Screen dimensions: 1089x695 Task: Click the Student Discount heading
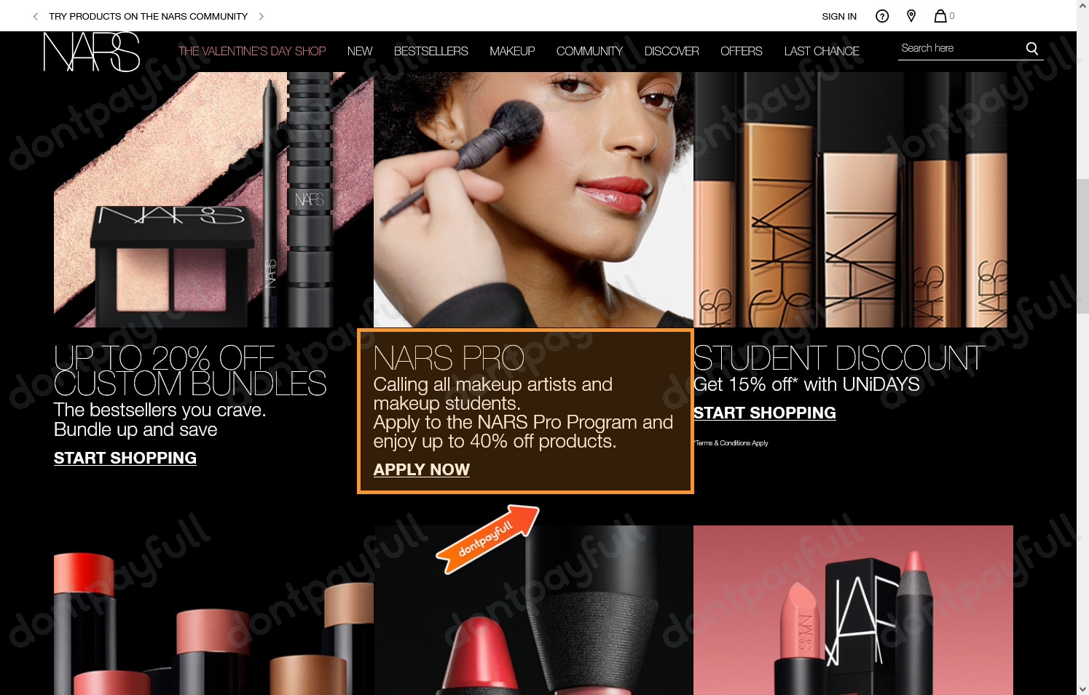coord(838,358)
